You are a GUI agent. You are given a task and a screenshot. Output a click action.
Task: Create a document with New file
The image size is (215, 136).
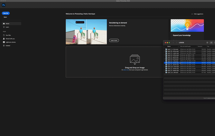pos(6,13)
